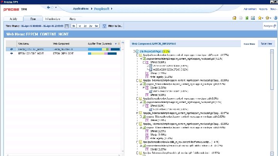Open the help icon

[276, 18]
